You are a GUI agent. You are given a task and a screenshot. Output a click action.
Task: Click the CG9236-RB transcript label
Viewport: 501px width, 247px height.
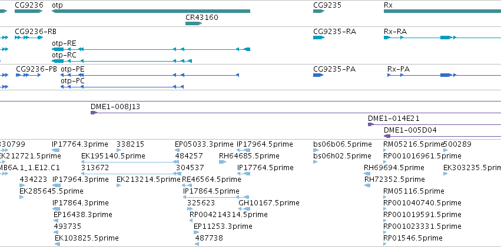pos(35,32)
